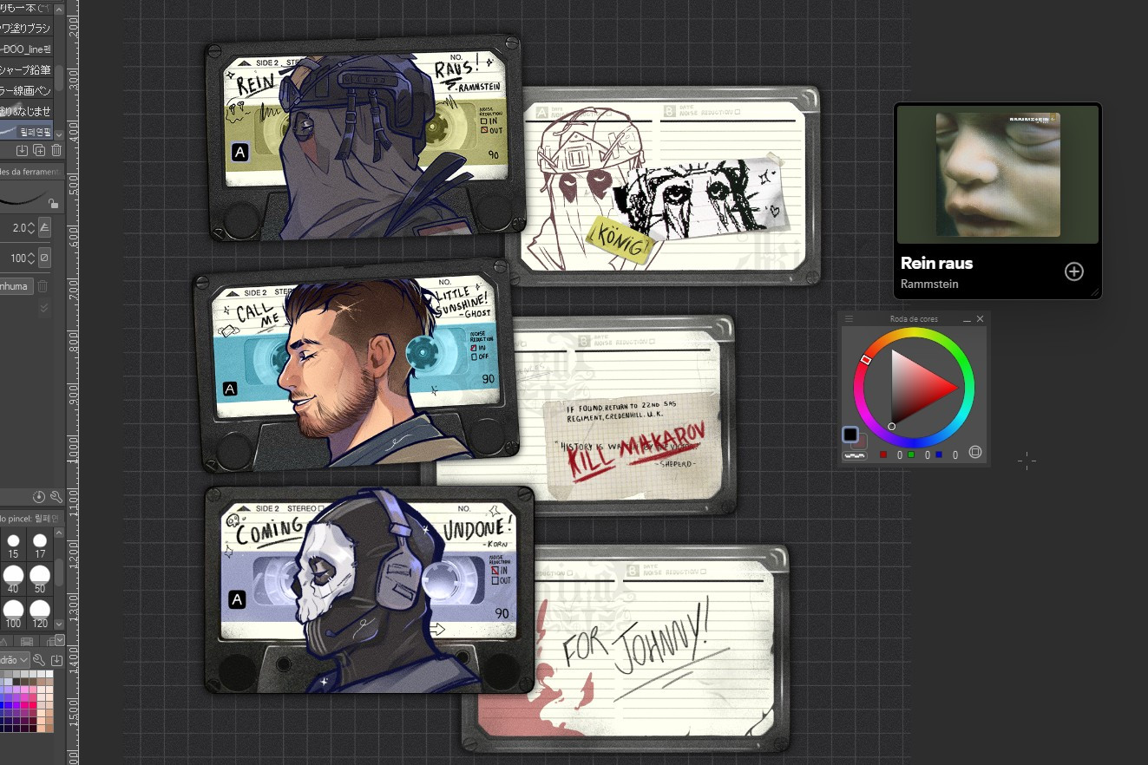The height and width of the screenshot is (765, 1148).
Task: Select the brush ending in 'なじませ'
Action: (26, 111)
